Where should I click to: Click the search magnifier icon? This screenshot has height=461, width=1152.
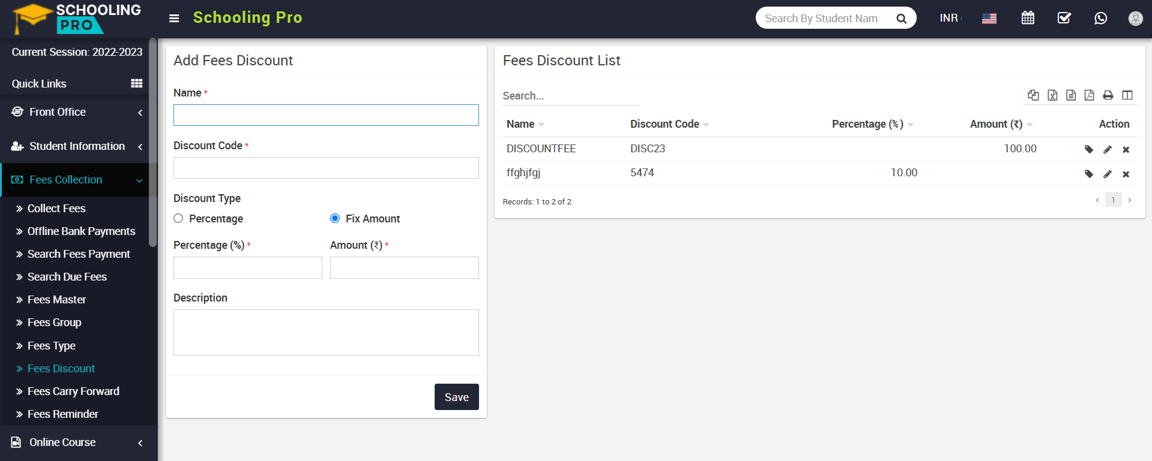coord(901,19)
